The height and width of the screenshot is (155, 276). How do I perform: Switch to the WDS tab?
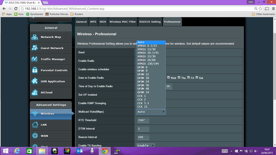pos(103,22)
